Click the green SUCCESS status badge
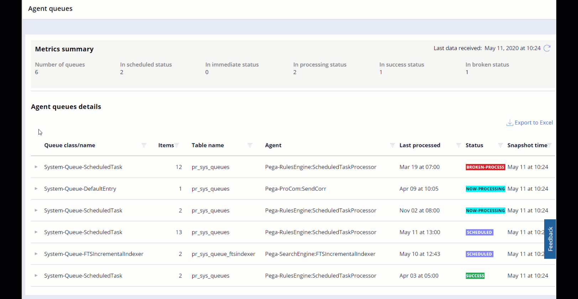This screenshot has height=299, width=578. click(x=475, y=276)
